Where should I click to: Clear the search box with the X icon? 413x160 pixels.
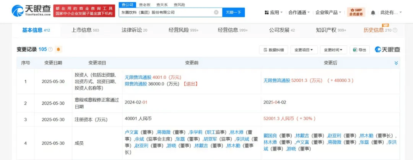(216, 12)
